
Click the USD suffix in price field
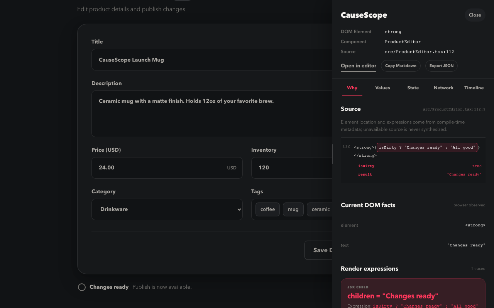point(232,168)
